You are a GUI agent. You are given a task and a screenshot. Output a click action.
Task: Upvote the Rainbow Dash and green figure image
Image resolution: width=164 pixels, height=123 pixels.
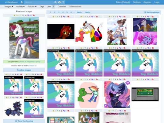[85, 79]
